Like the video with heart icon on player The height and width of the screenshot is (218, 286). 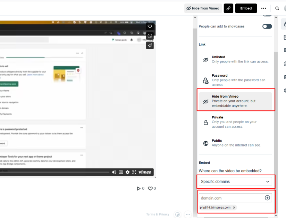point(150,26)
